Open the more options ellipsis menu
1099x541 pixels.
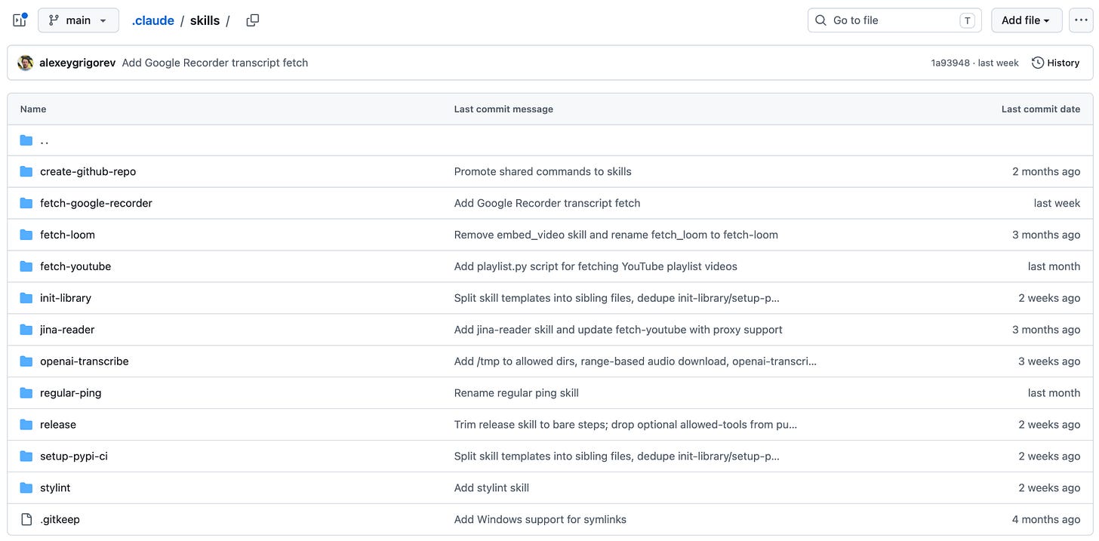[1082, 20]
